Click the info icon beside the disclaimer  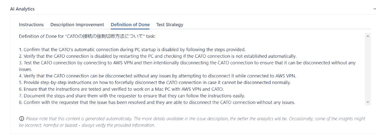[x=21, y=118]
